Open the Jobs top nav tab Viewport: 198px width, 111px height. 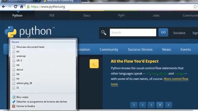coord(156,15)
